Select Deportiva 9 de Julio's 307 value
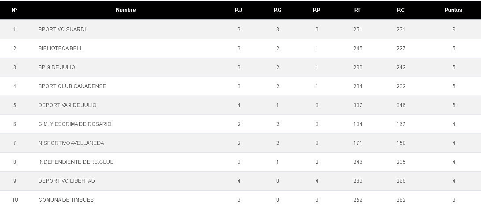481x211 pixels. [x=358, y=105]
